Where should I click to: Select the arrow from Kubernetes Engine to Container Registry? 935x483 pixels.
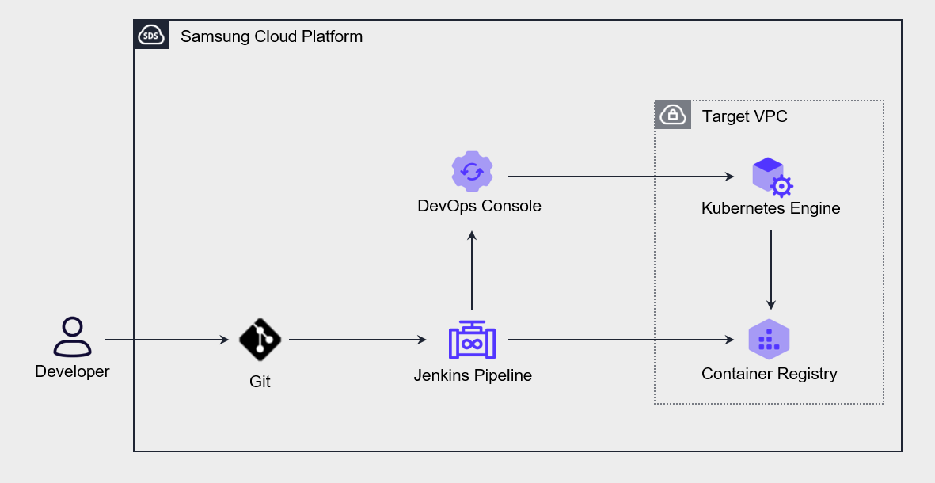771,269
